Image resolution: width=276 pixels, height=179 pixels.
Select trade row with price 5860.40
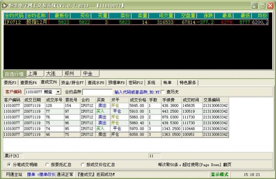tap(116, 123)
